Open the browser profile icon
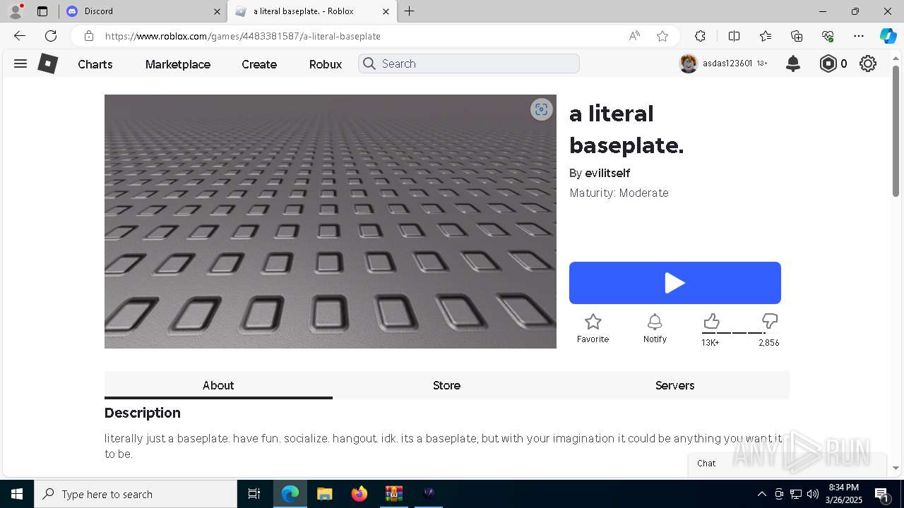 coord(16,11)
